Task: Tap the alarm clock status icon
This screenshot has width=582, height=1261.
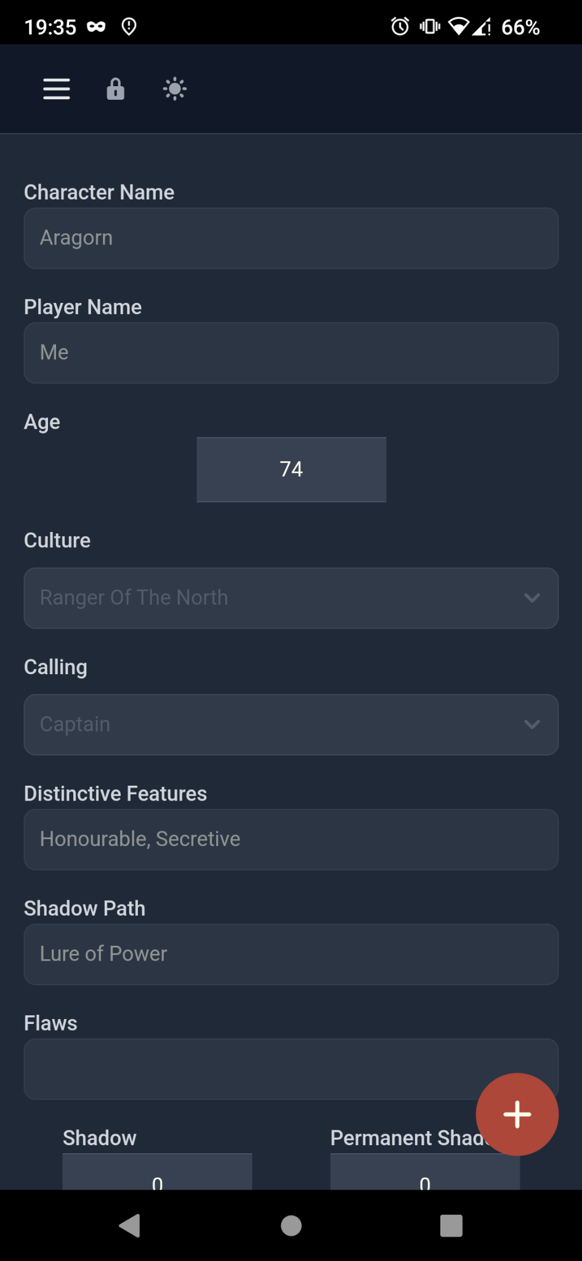Action: point(400,26)
